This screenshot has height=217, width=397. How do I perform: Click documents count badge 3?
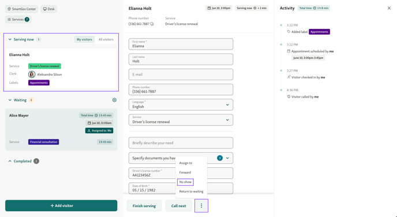click(220, 158)
